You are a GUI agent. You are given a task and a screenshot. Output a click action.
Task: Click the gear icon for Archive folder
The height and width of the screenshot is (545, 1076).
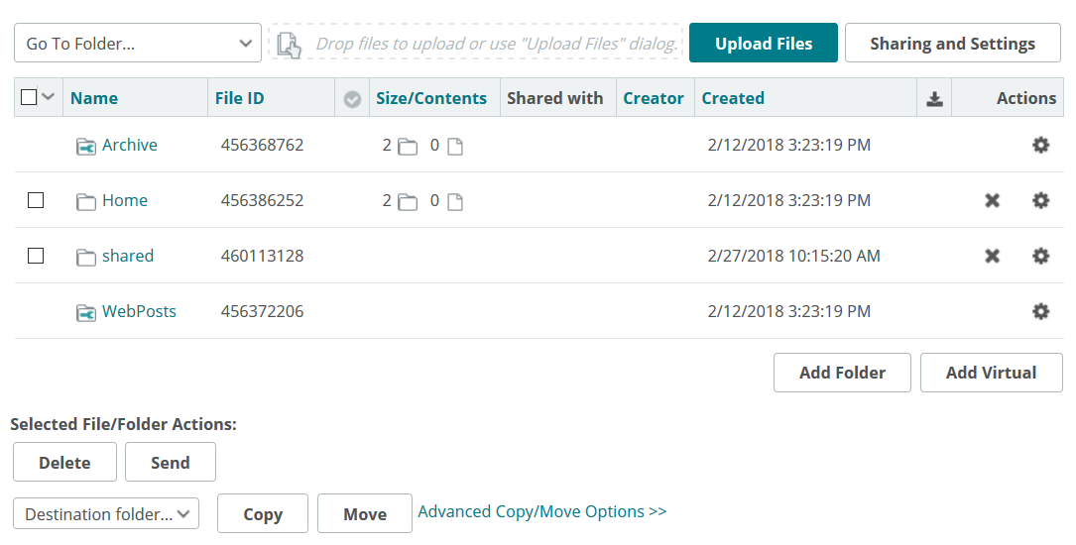click(1040, 146)
